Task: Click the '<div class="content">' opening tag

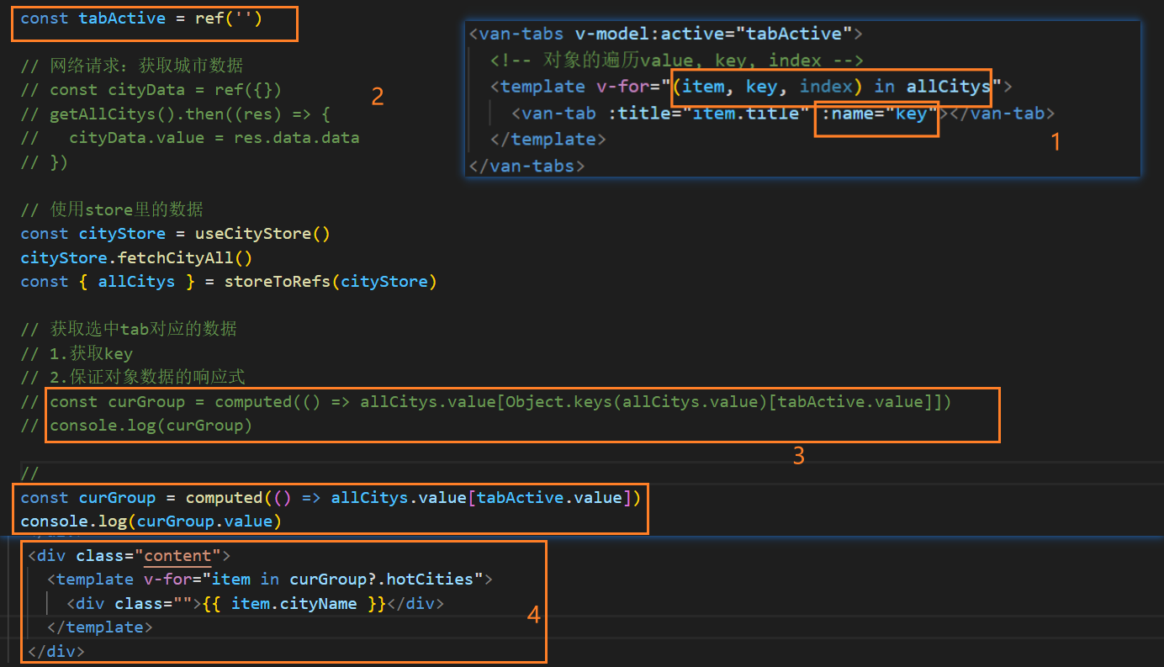Action: click(x=129, y=556)
